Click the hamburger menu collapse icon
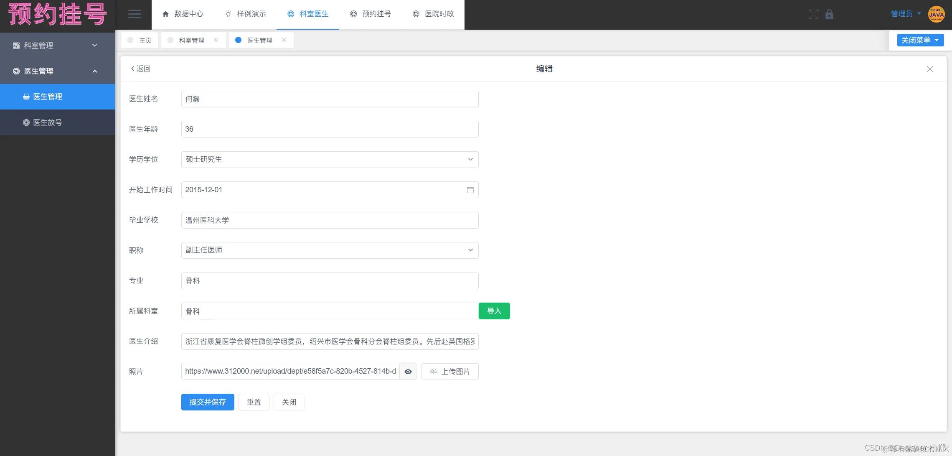The width and height of the screenshot is (952, 456). tap(134, 14)
